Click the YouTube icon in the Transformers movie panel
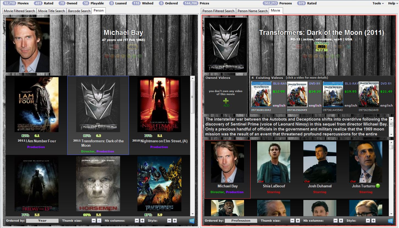Viewport: 399px width, 228px height. pyautogui.click(x=297, y=47)
